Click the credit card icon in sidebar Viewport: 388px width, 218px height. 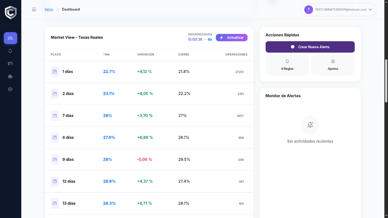[x=10, y=64]
